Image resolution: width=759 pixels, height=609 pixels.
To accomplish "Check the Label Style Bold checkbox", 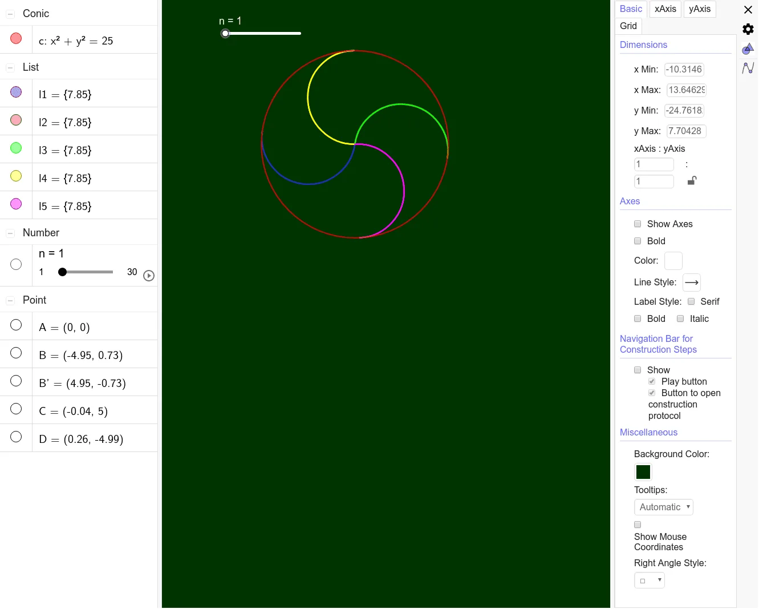I will 638,318.
